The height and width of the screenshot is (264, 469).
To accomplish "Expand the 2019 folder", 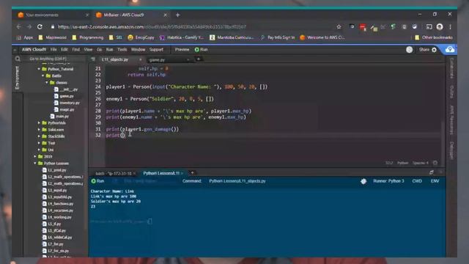I will pyautogui.click(x=35, y=156).
